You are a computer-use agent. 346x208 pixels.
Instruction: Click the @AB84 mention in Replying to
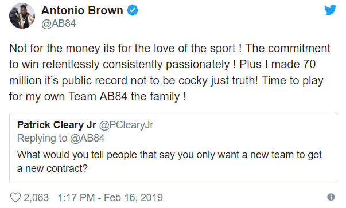pyautogui.click(x=87, y=138)
